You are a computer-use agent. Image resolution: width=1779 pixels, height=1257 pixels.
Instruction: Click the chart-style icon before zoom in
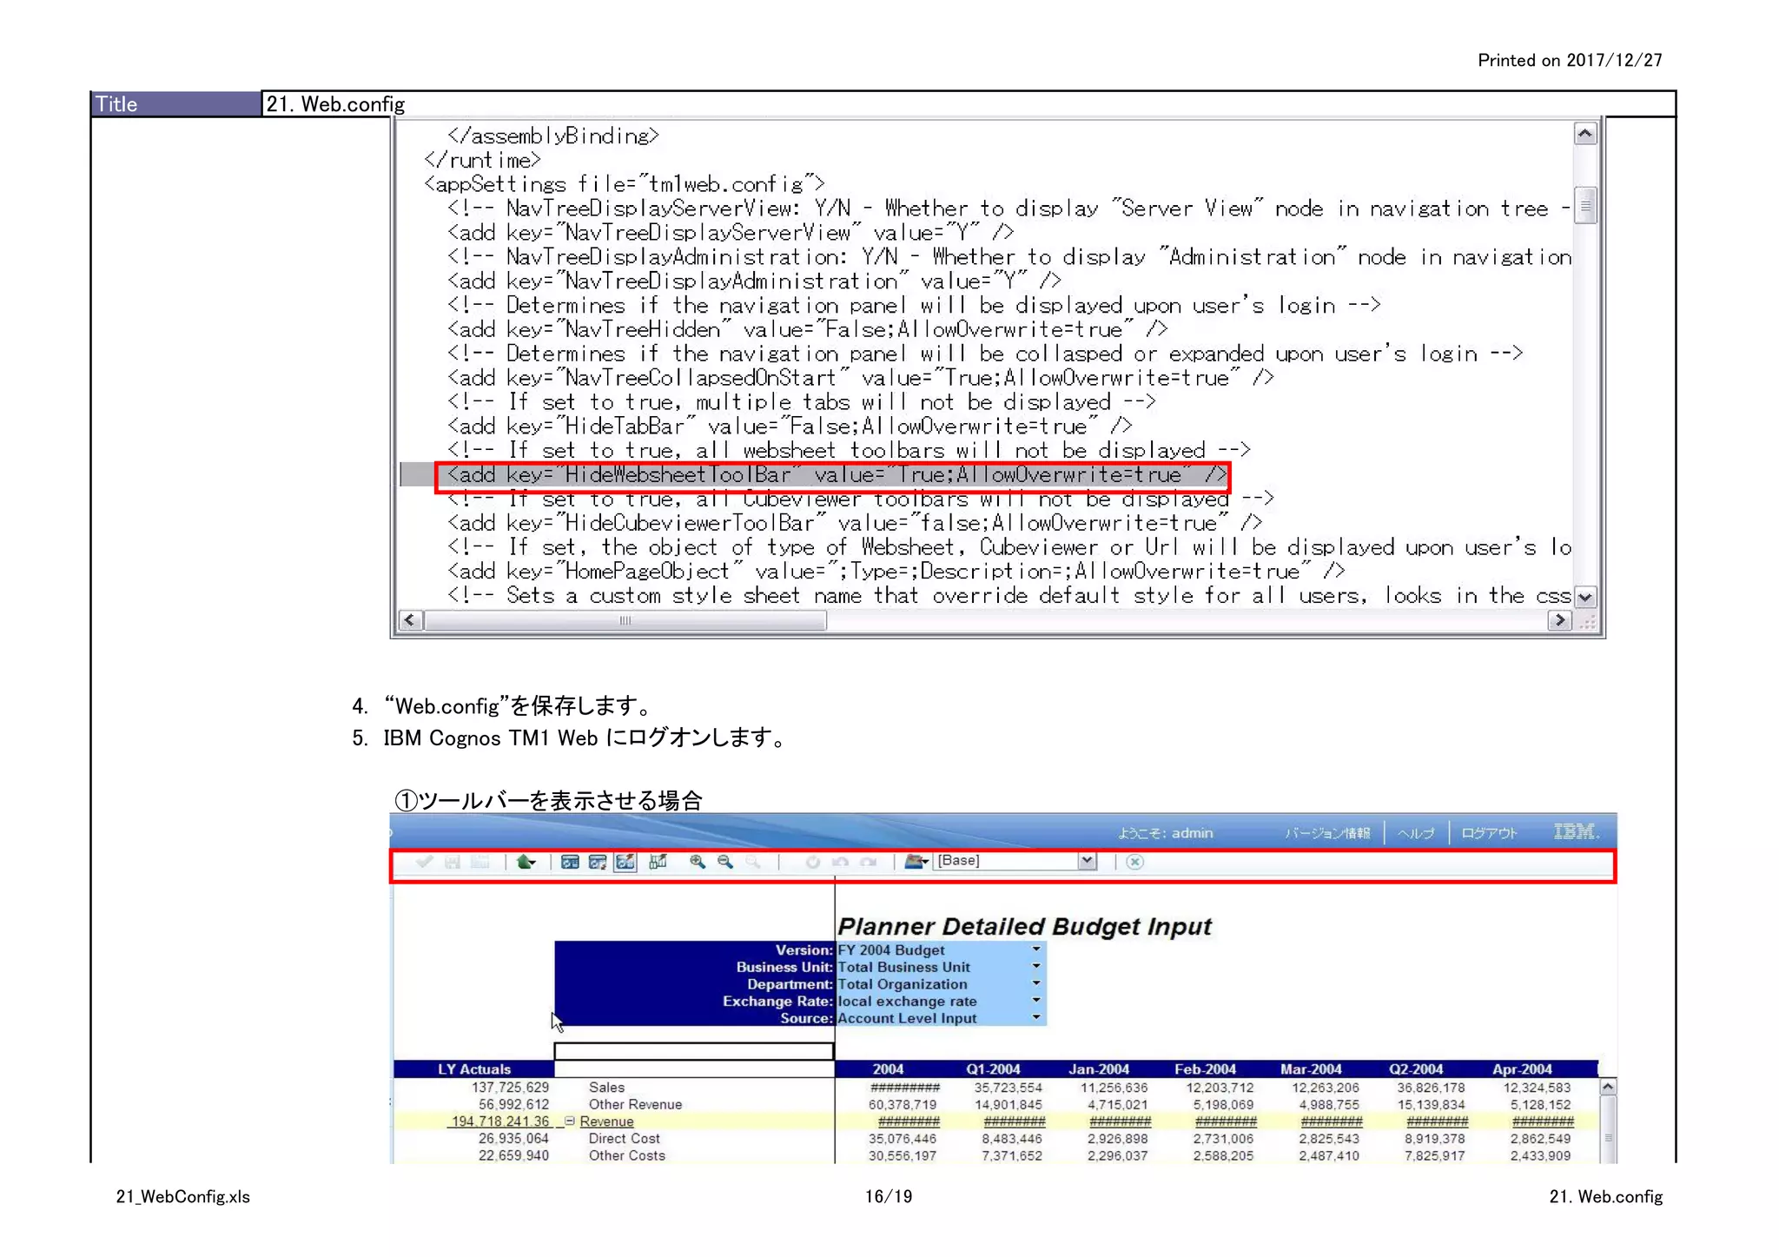(x=658, y=862)
